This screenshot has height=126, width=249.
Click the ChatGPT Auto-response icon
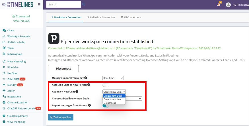pos(4,108)
